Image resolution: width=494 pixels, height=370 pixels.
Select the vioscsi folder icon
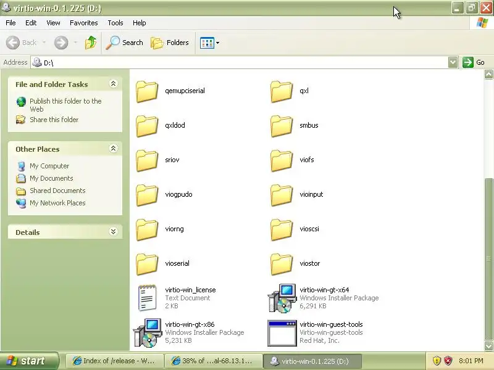click(x=282, y=229)
